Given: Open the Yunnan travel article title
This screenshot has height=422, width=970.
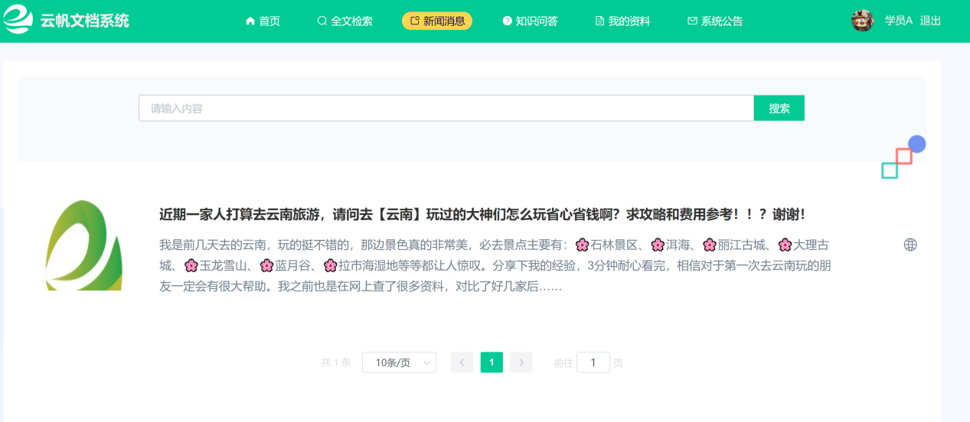Looking at the screenshot, I should point(482,215).
